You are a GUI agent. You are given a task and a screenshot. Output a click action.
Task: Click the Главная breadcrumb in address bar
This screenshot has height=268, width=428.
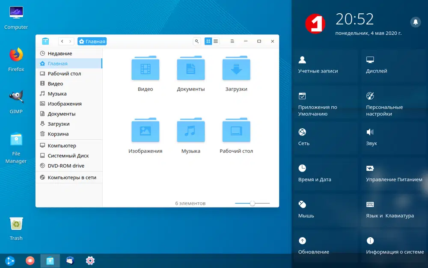[92, 42]
